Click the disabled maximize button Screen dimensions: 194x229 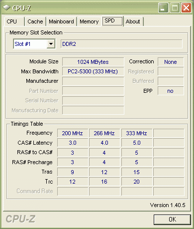(x=175, y=7)
